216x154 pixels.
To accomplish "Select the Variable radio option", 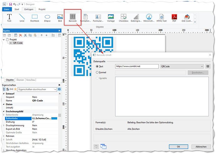I will pyautogui.click(x=97, y=78).
